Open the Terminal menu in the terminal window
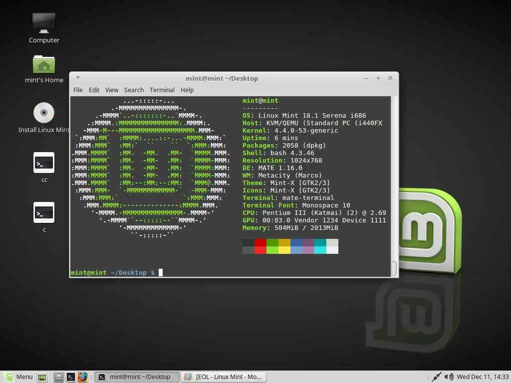 162,90
